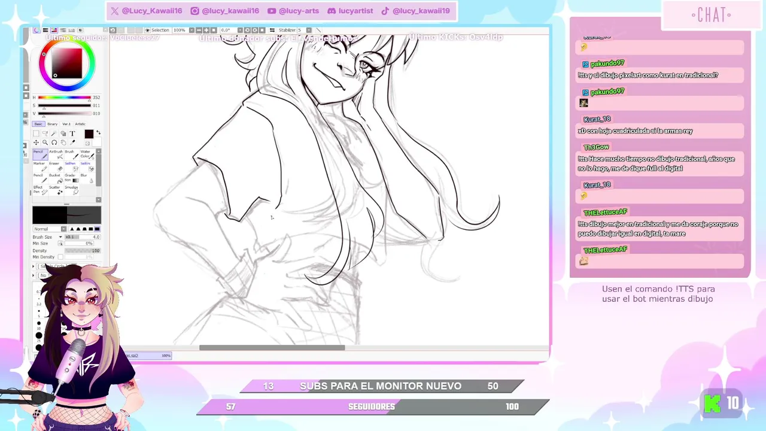Adjust the Hue H slider
The width and height of the screenshot is (766, 431).
65,98
